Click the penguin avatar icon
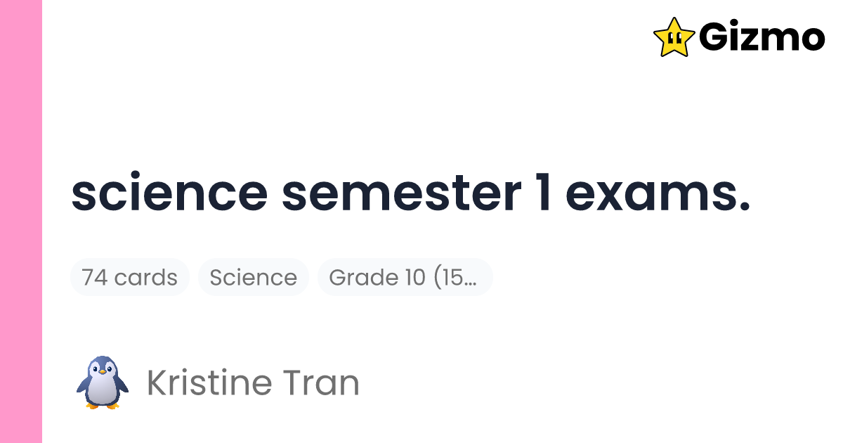The height and width of the screenshot is (443, 843). (x=103, y=383)
